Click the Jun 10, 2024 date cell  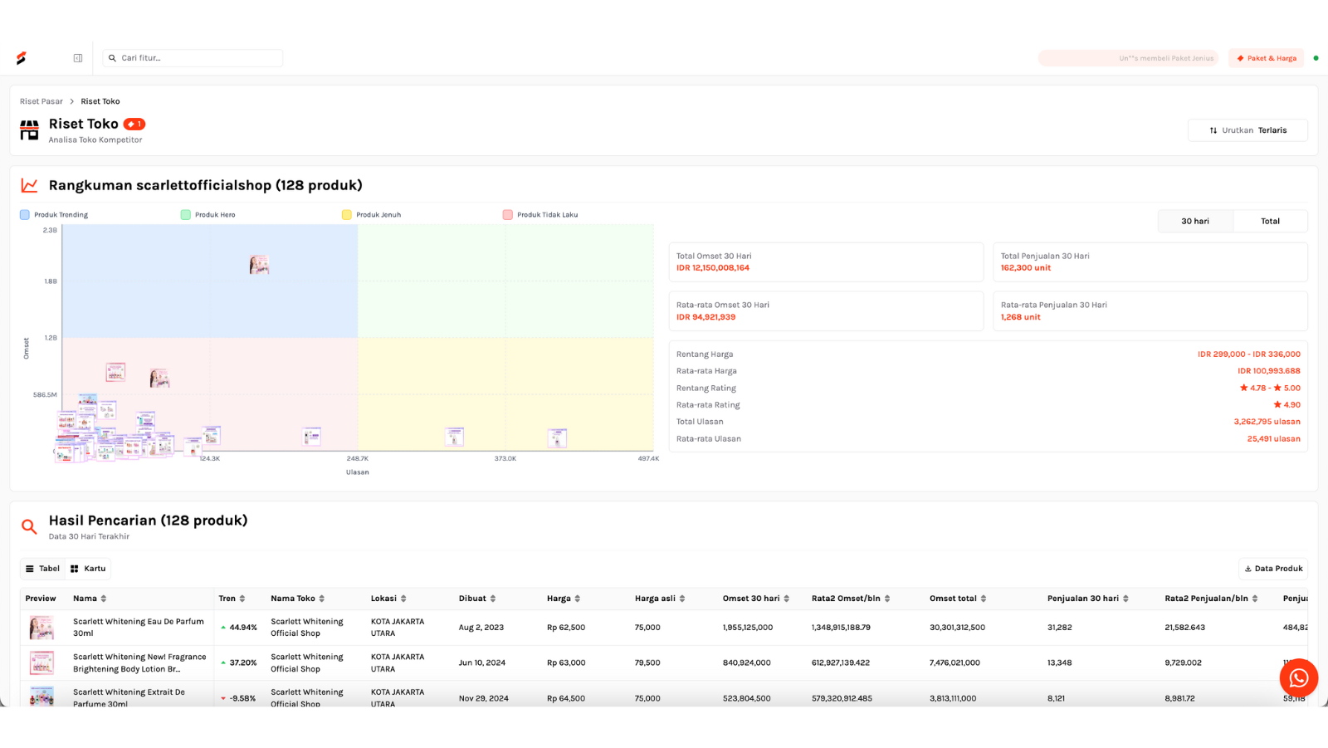pyautogui.click(x=482, y=663)
